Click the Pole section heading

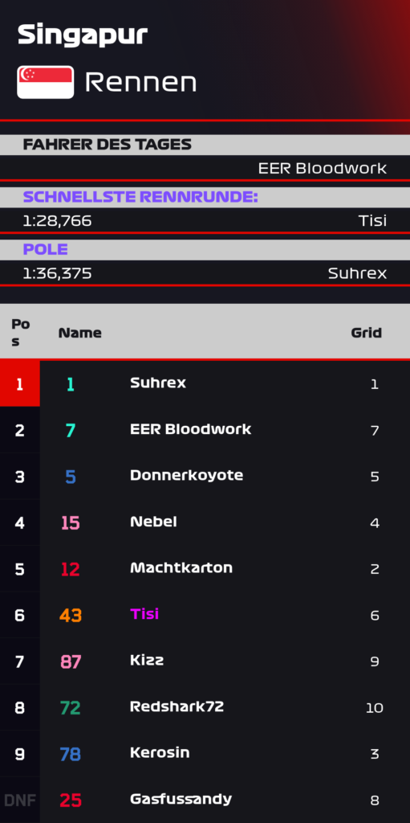(45, 250)
